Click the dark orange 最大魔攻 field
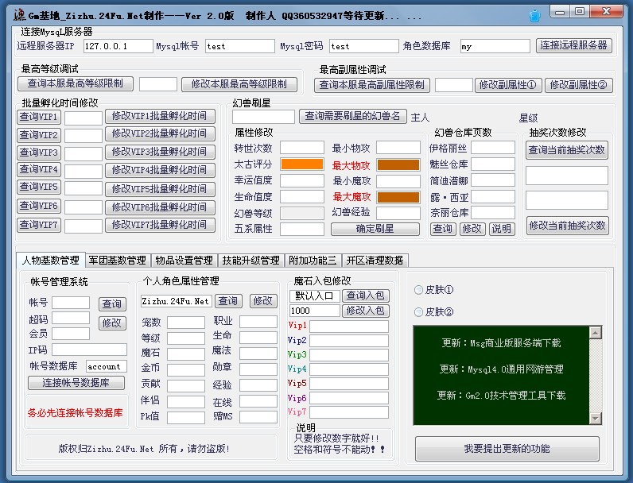 tap(398, 197)
